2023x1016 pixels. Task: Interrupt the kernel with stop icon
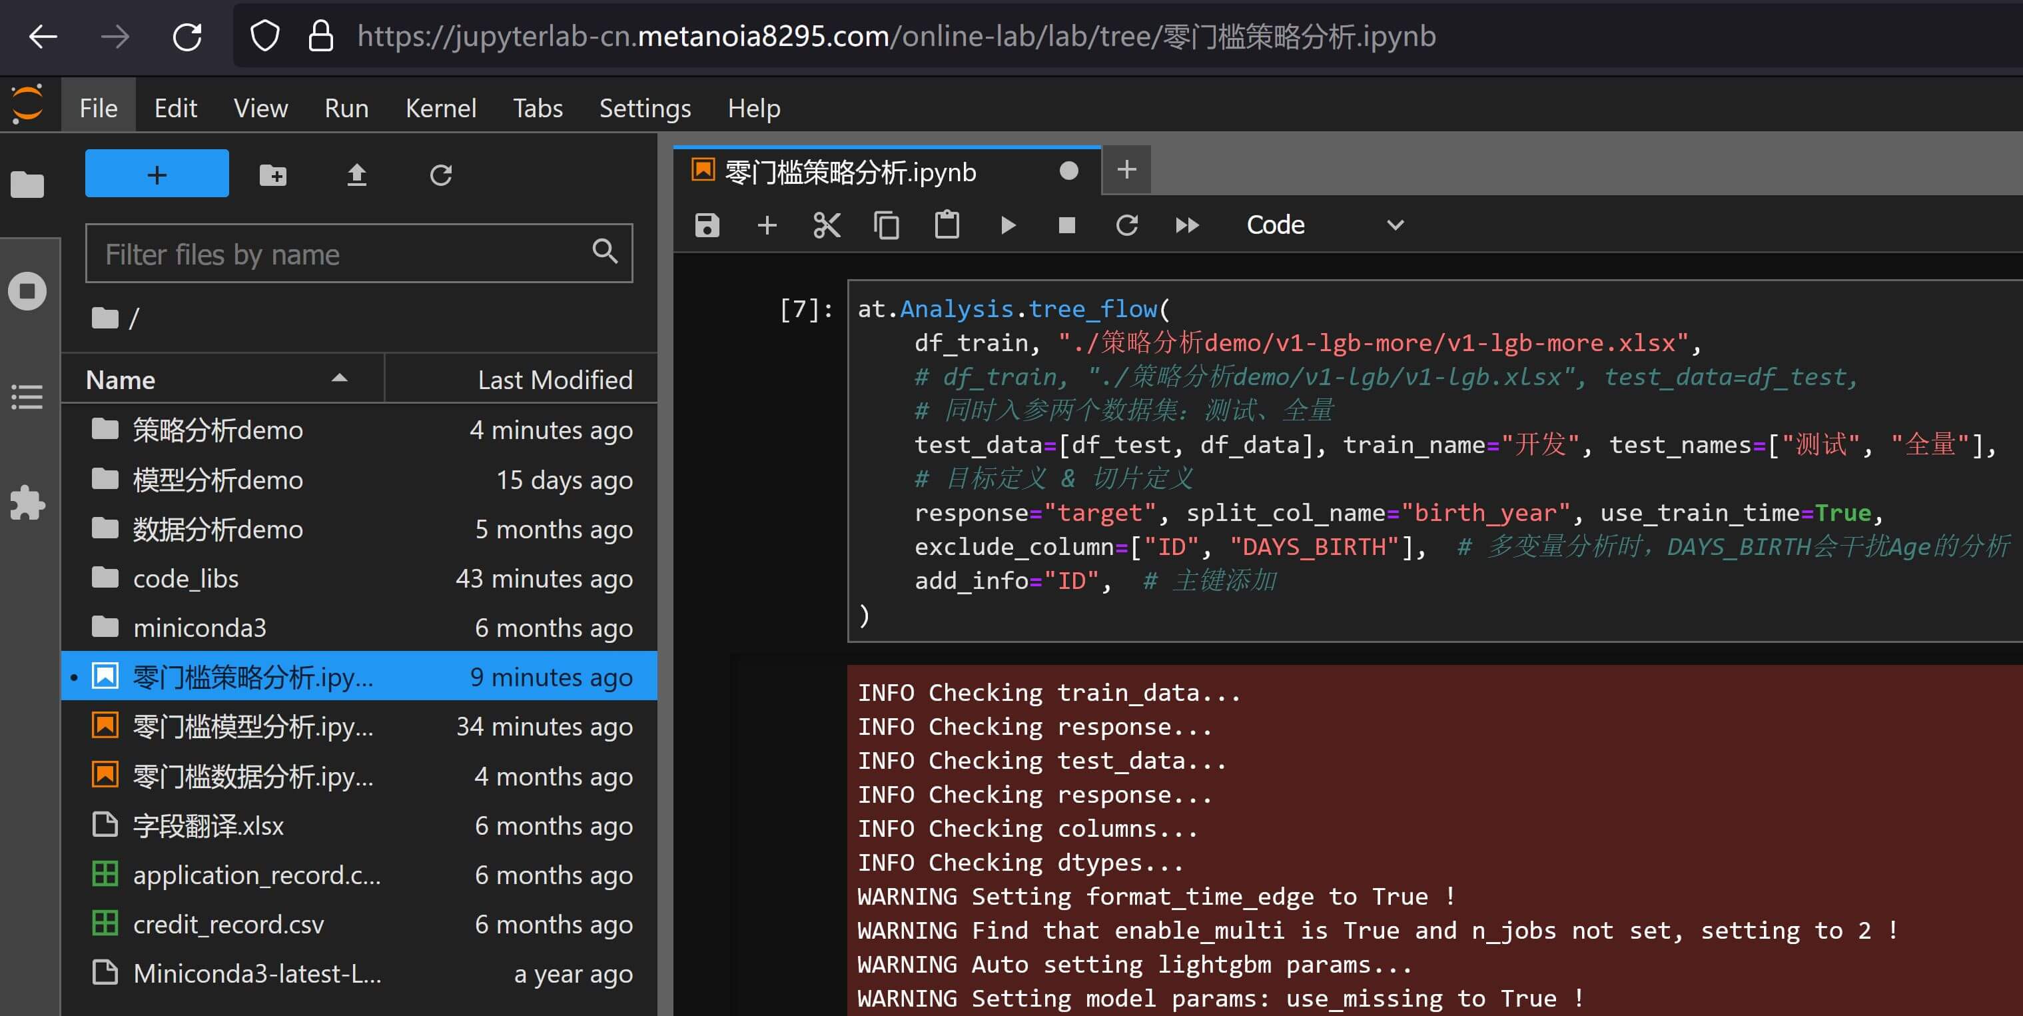pos(1066,225)
